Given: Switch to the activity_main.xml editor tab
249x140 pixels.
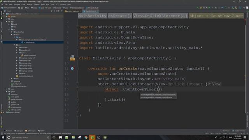Looking at the screenshot, I should point(73,11).
